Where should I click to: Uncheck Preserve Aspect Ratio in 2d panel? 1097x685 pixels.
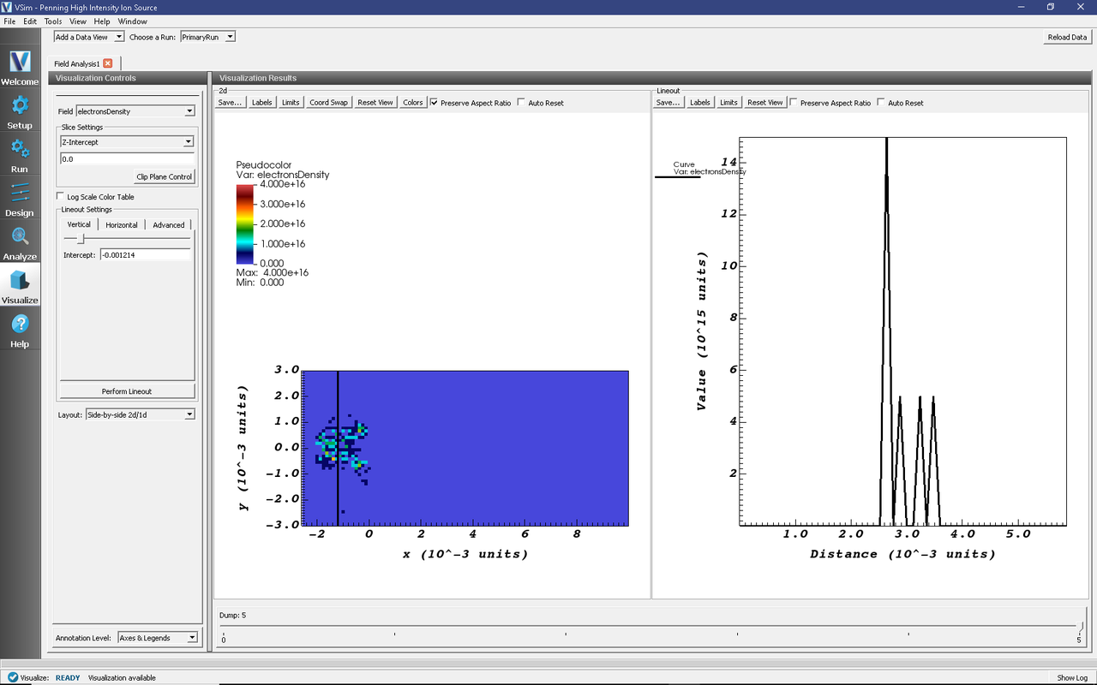coord(434,103)
